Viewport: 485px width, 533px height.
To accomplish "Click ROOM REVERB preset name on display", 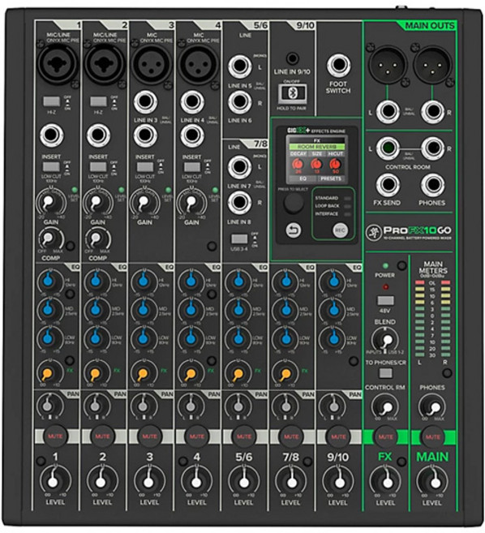I will [317, 147].
